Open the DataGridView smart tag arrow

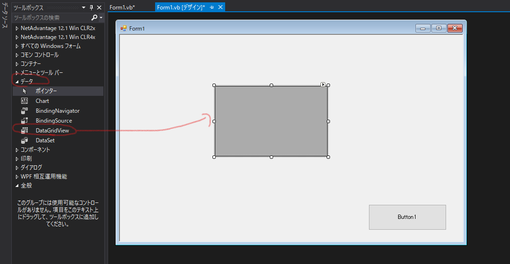[323, 85]
